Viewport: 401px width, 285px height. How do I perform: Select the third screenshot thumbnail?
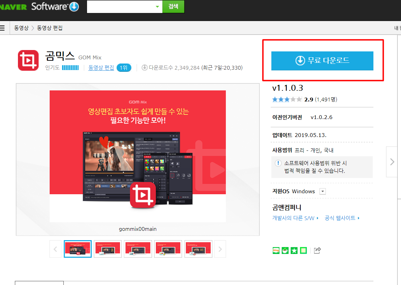coord(138,249)
